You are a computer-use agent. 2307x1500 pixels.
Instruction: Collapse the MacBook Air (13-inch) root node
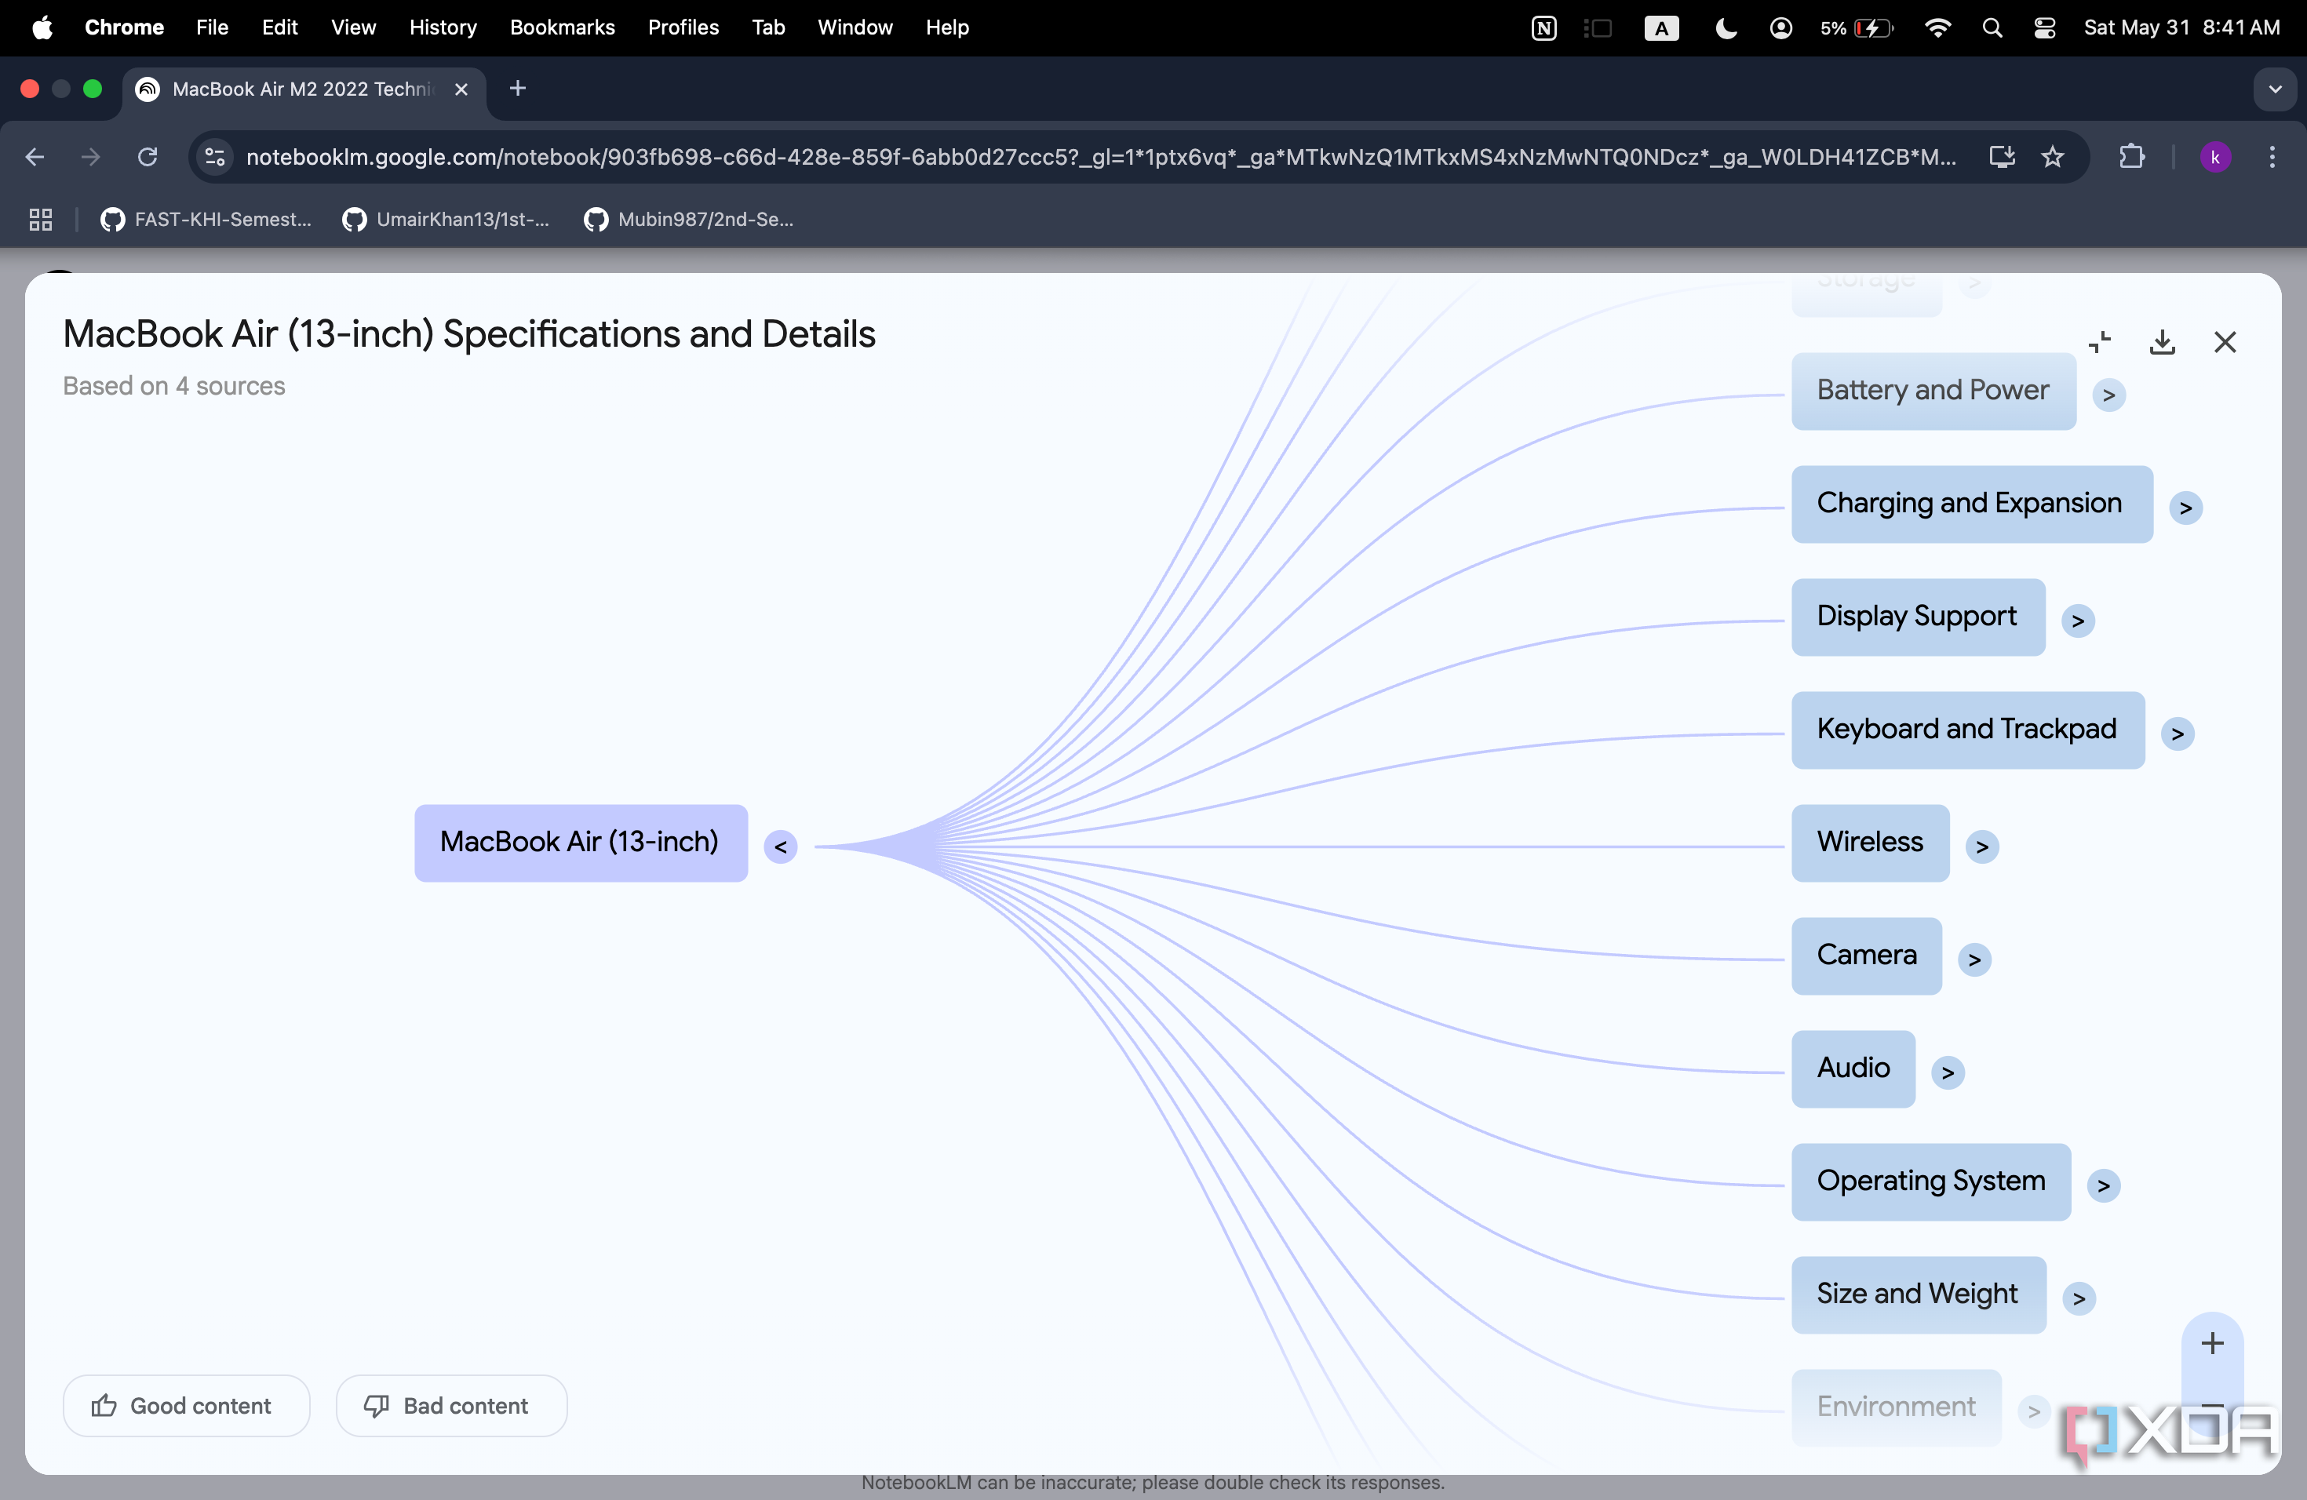(780, 847)
